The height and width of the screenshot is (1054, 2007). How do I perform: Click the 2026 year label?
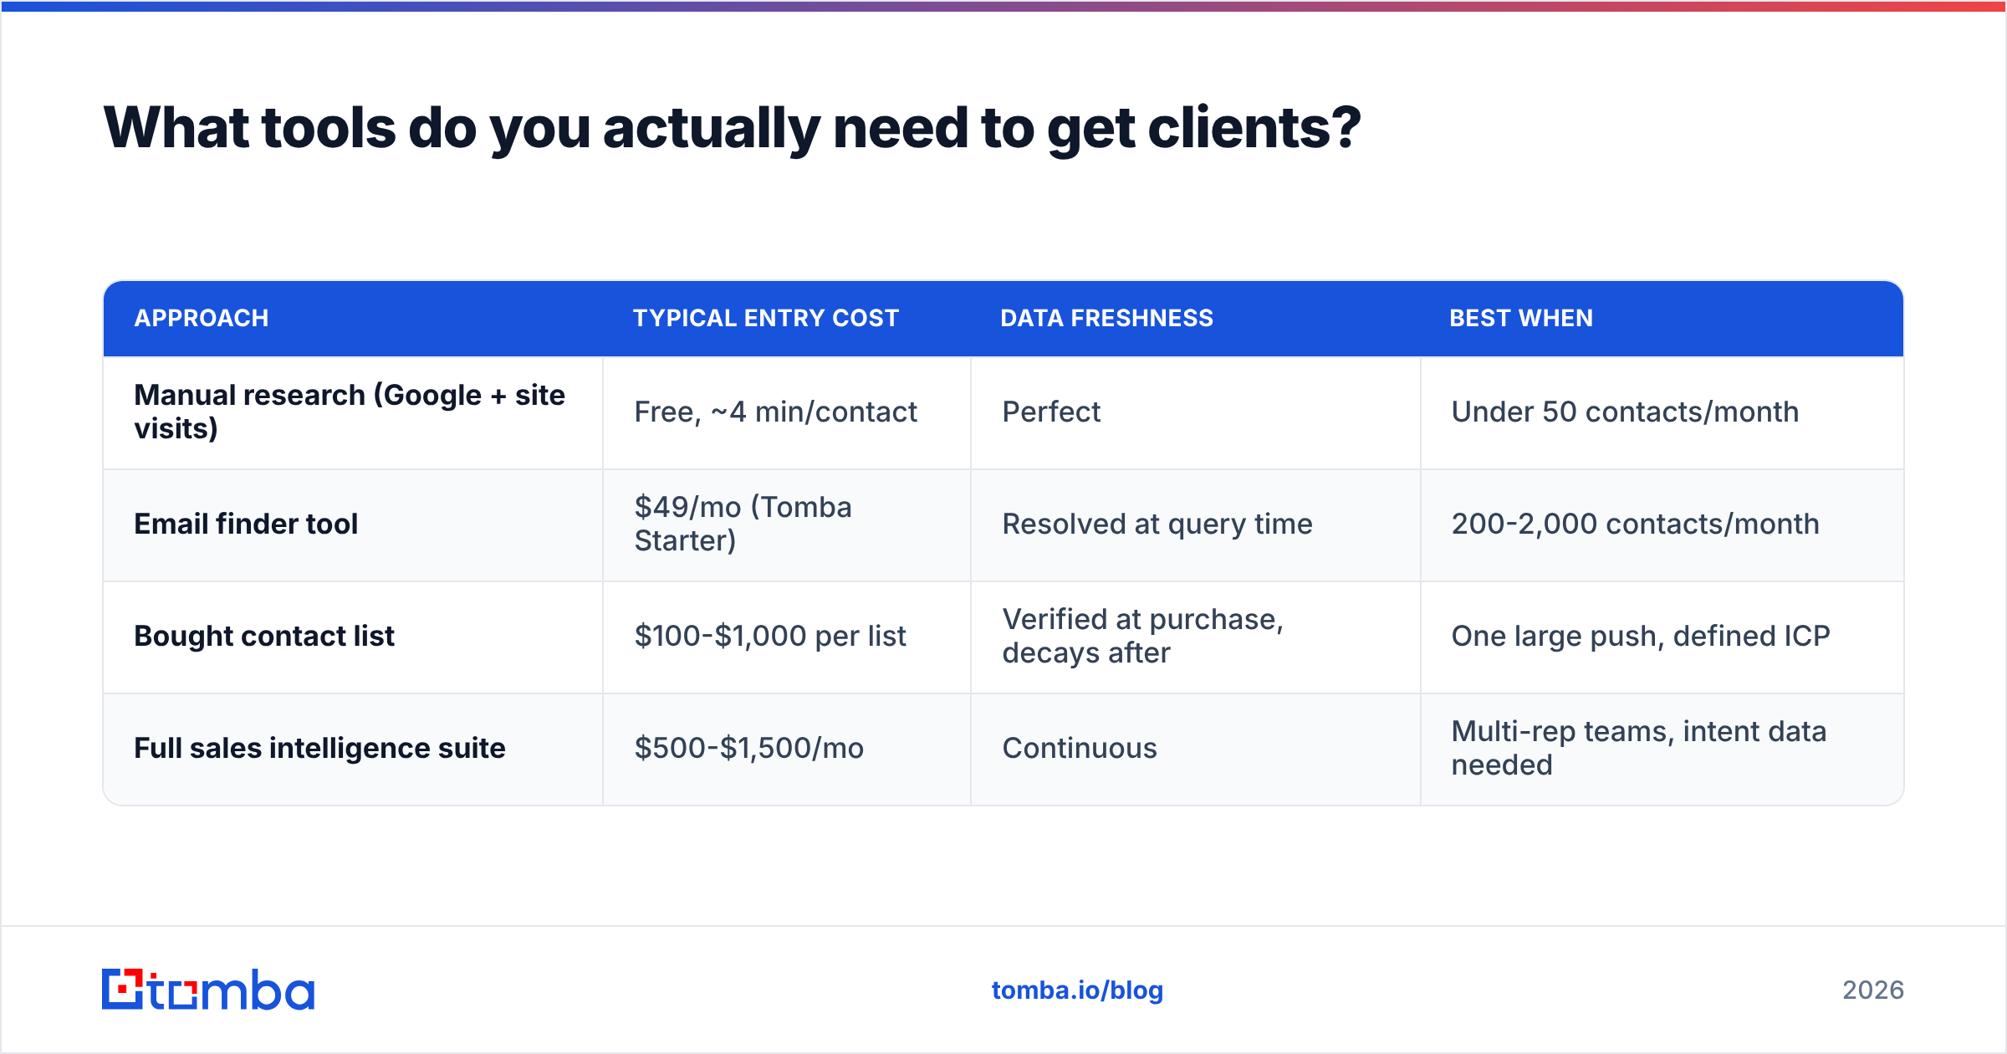point(1873,990)
